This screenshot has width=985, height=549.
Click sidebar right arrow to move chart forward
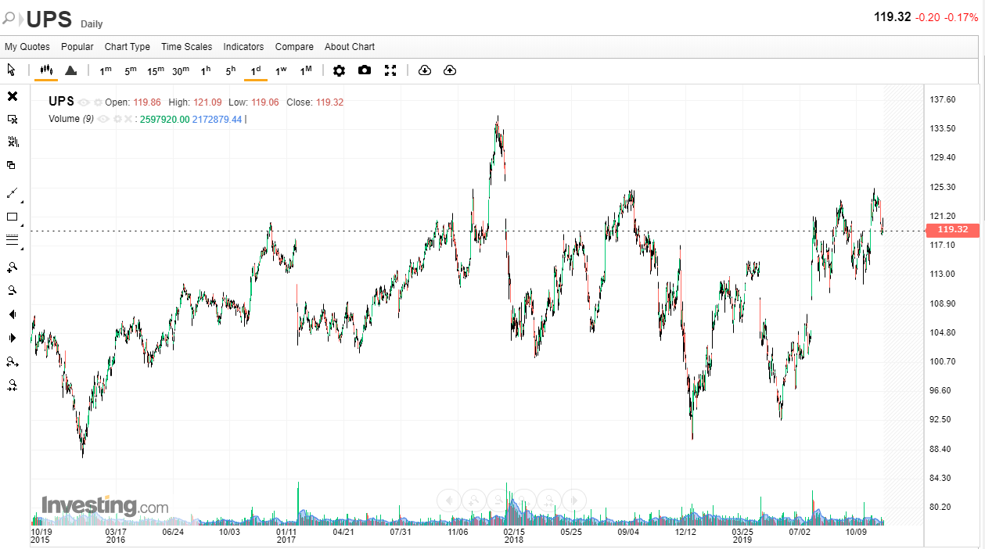[x=12, y=338]
